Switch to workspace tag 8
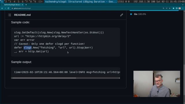185x104 pixels. tap(31, 2)
